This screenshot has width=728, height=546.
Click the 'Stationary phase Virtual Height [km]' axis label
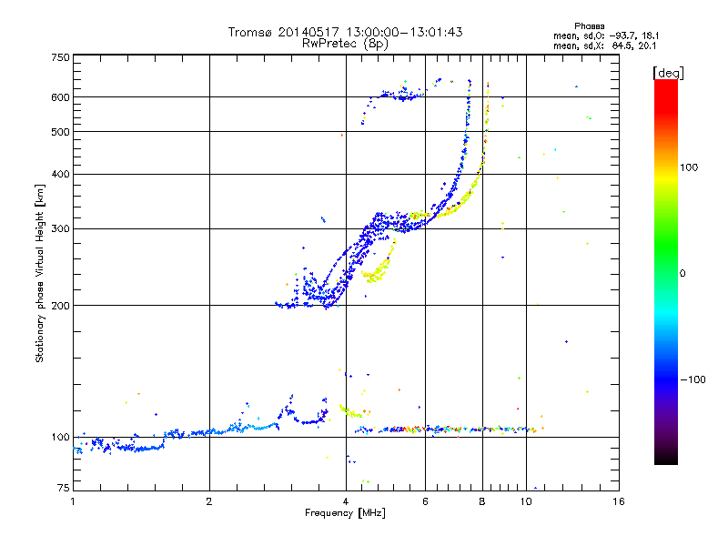pyautogui.click(x=40, y=273)
